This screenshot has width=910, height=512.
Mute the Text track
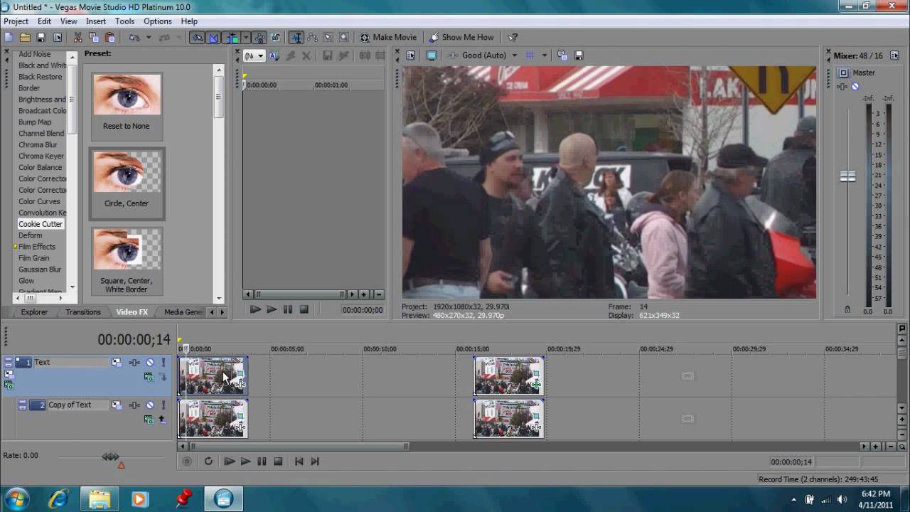pyautogui.click(x=150, y=363)
